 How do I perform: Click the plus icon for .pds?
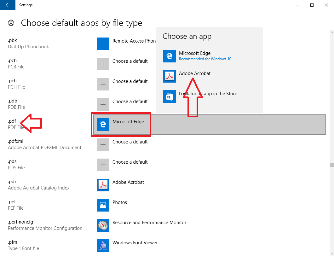[x=103, y=165]
